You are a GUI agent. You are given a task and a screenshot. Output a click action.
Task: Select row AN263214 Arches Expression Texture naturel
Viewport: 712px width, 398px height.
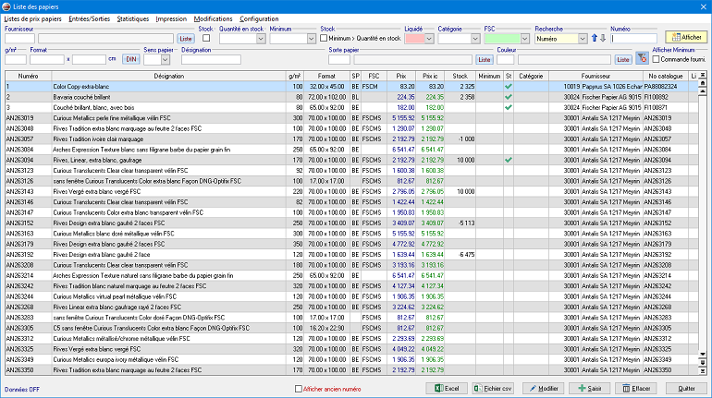pyautogui.click(x=351, y=275)
